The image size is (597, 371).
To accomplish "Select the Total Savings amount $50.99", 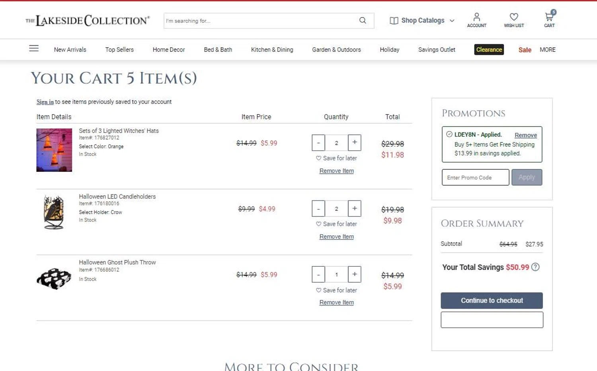I will pos(517,267).
